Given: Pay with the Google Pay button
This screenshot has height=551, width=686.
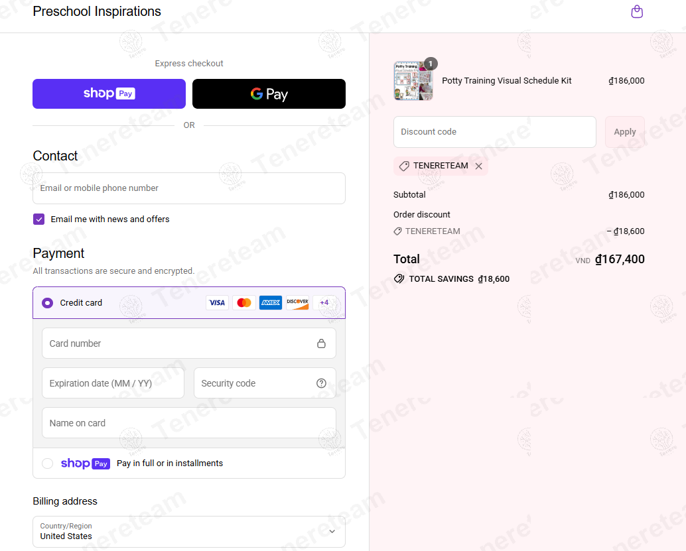Looking at the screenshot, I should pos(269,93).
